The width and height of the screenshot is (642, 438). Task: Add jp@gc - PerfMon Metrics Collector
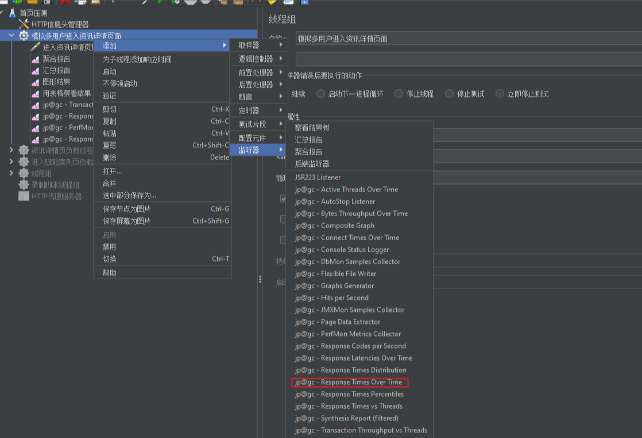(359, 334)
